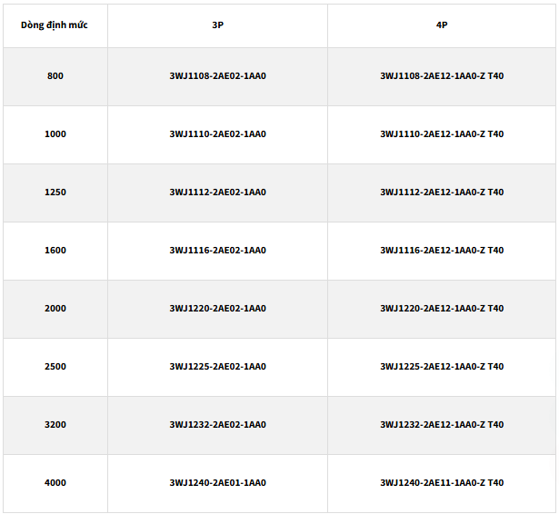Click the 4000 rated current cell
This screenshot has height=514, width=559.
click(x=55, y=483)
